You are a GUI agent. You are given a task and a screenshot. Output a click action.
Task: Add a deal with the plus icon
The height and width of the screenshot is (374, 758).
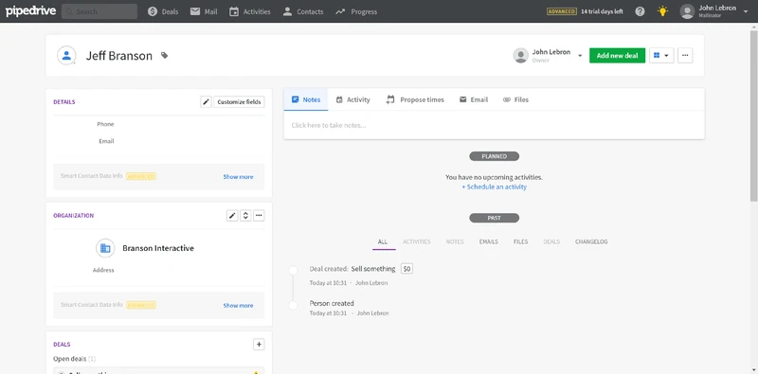(x=259, y=345)
